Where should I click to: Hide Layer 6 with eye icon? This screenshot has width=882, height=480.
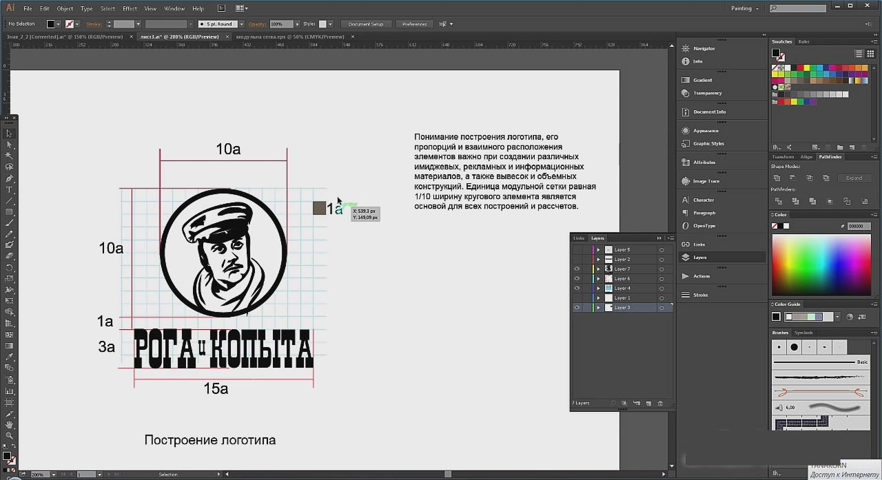577,278
